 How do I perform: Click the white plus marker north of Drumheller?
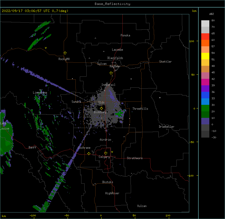click(160, 98)
